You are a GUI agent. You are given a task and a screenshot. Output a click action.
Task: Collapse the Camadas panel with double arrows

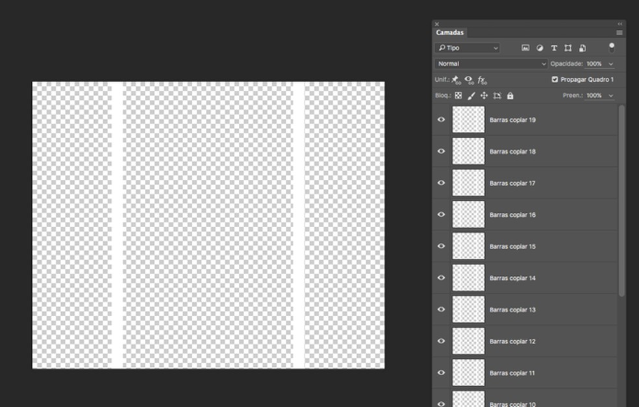tap(620, 24)
